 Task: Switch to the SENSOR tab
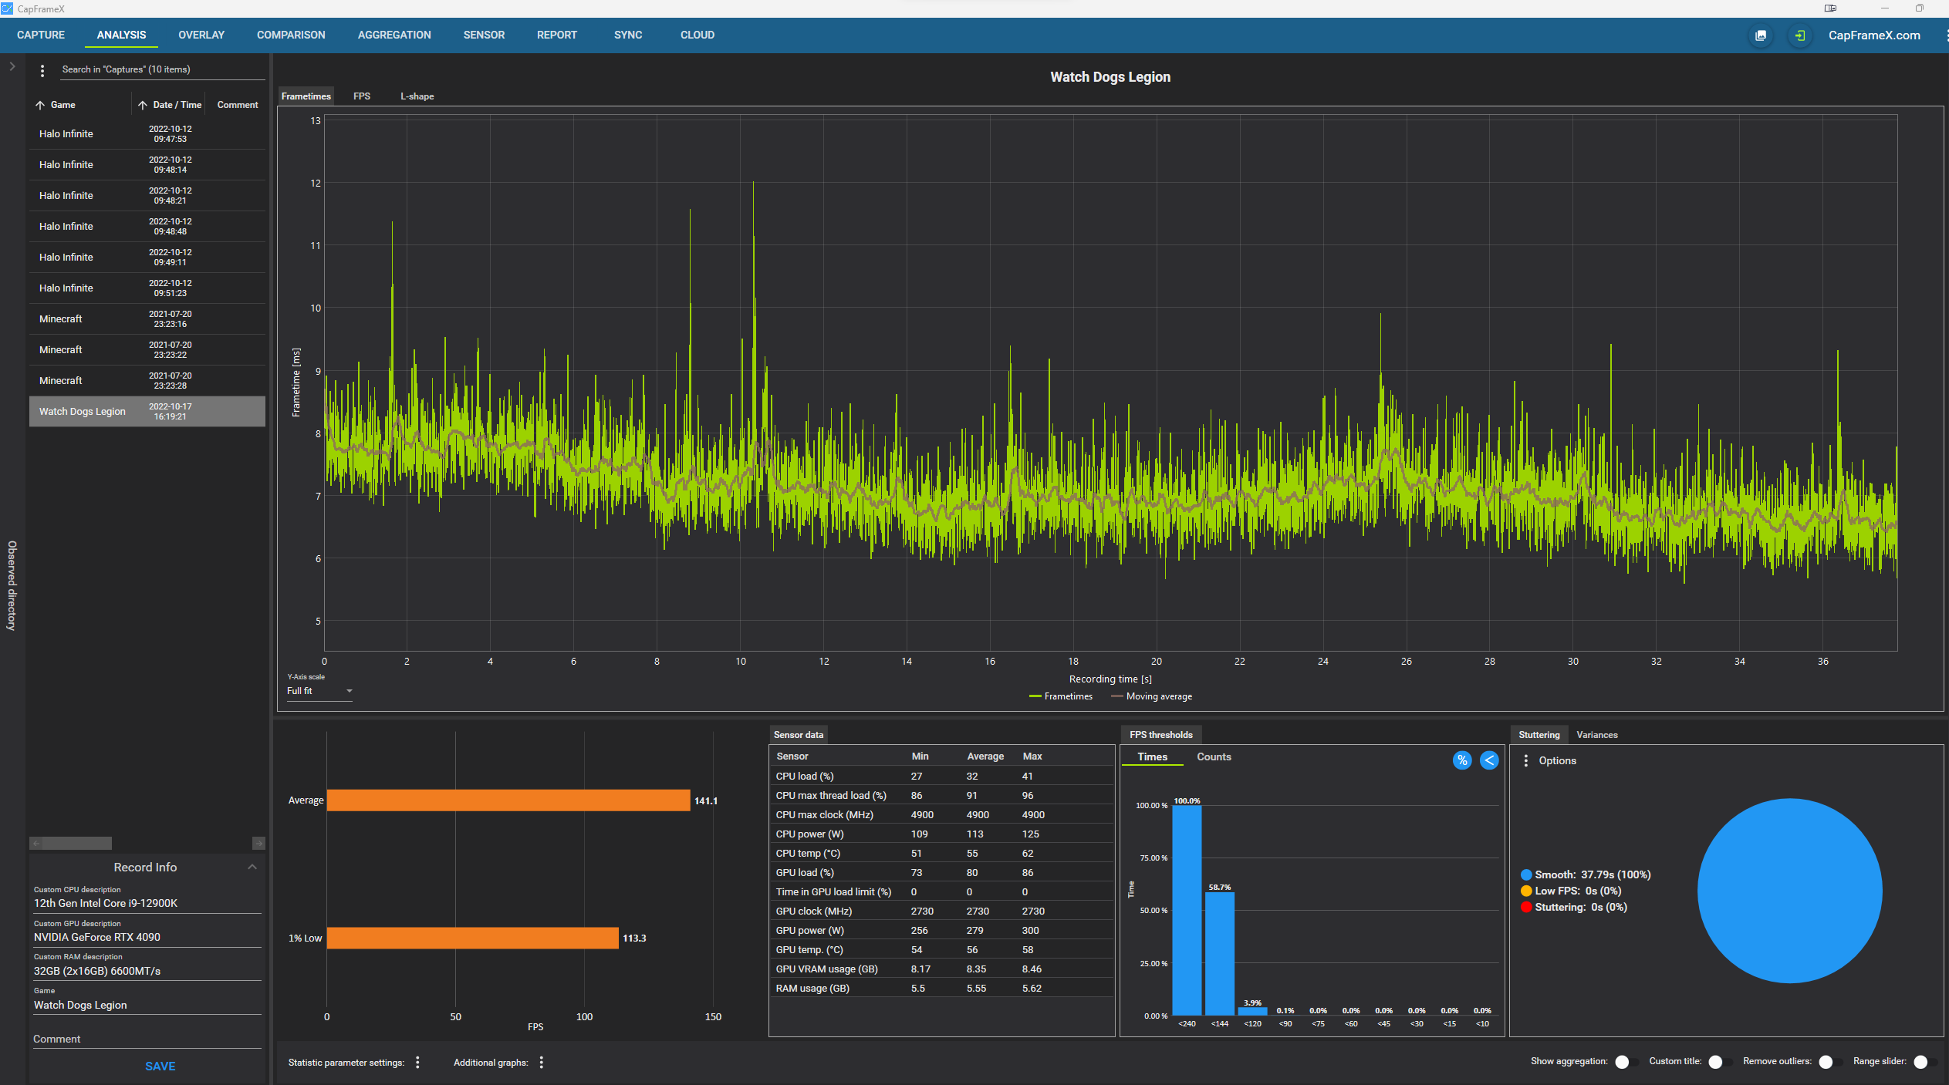click(484, 35)
